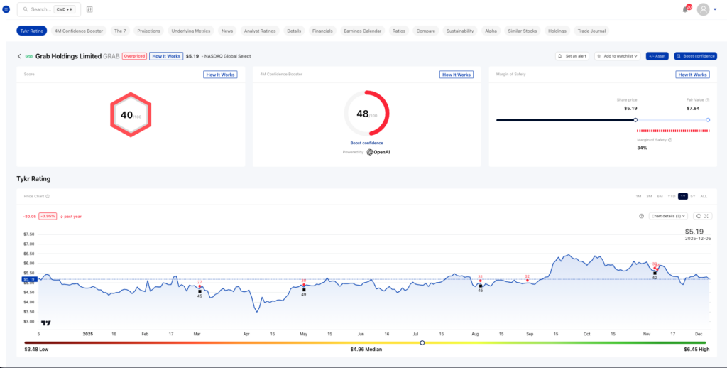
Task: Click How It Works in 4M Confidence card
Action: [x=457, y=75]
